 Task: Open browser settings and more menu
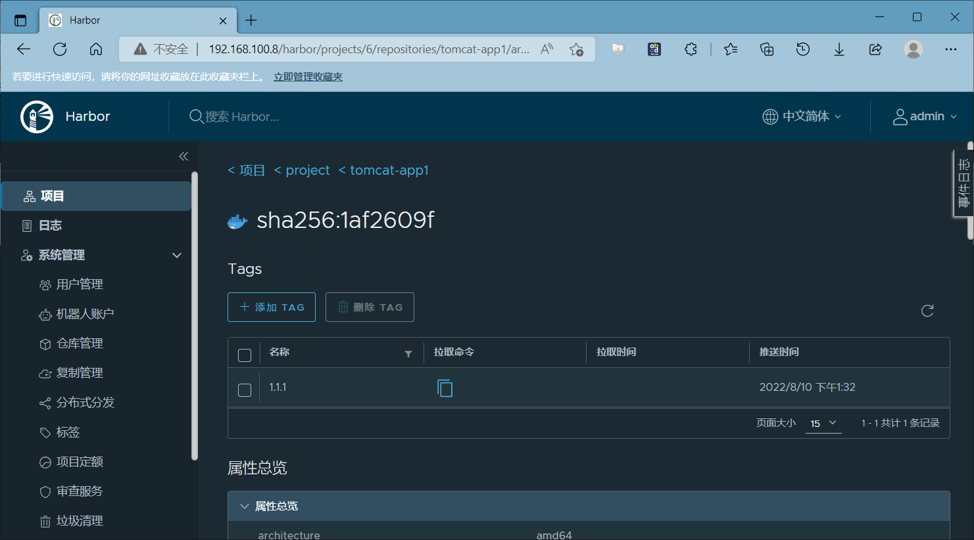click(x=951, y=49)
